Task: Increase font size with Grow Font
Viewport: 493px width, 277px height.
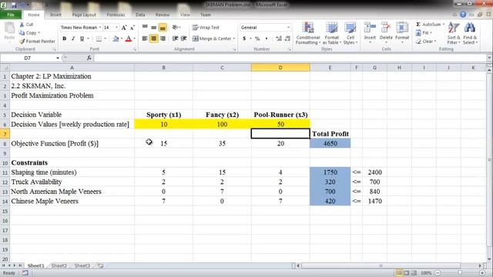Action: (124, 28)
